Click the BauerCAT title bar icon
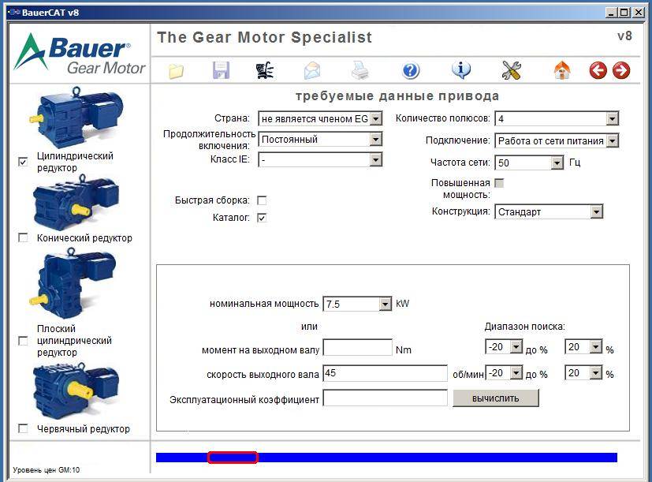Viewport: 652px width, 482px height. pos(14,12)
